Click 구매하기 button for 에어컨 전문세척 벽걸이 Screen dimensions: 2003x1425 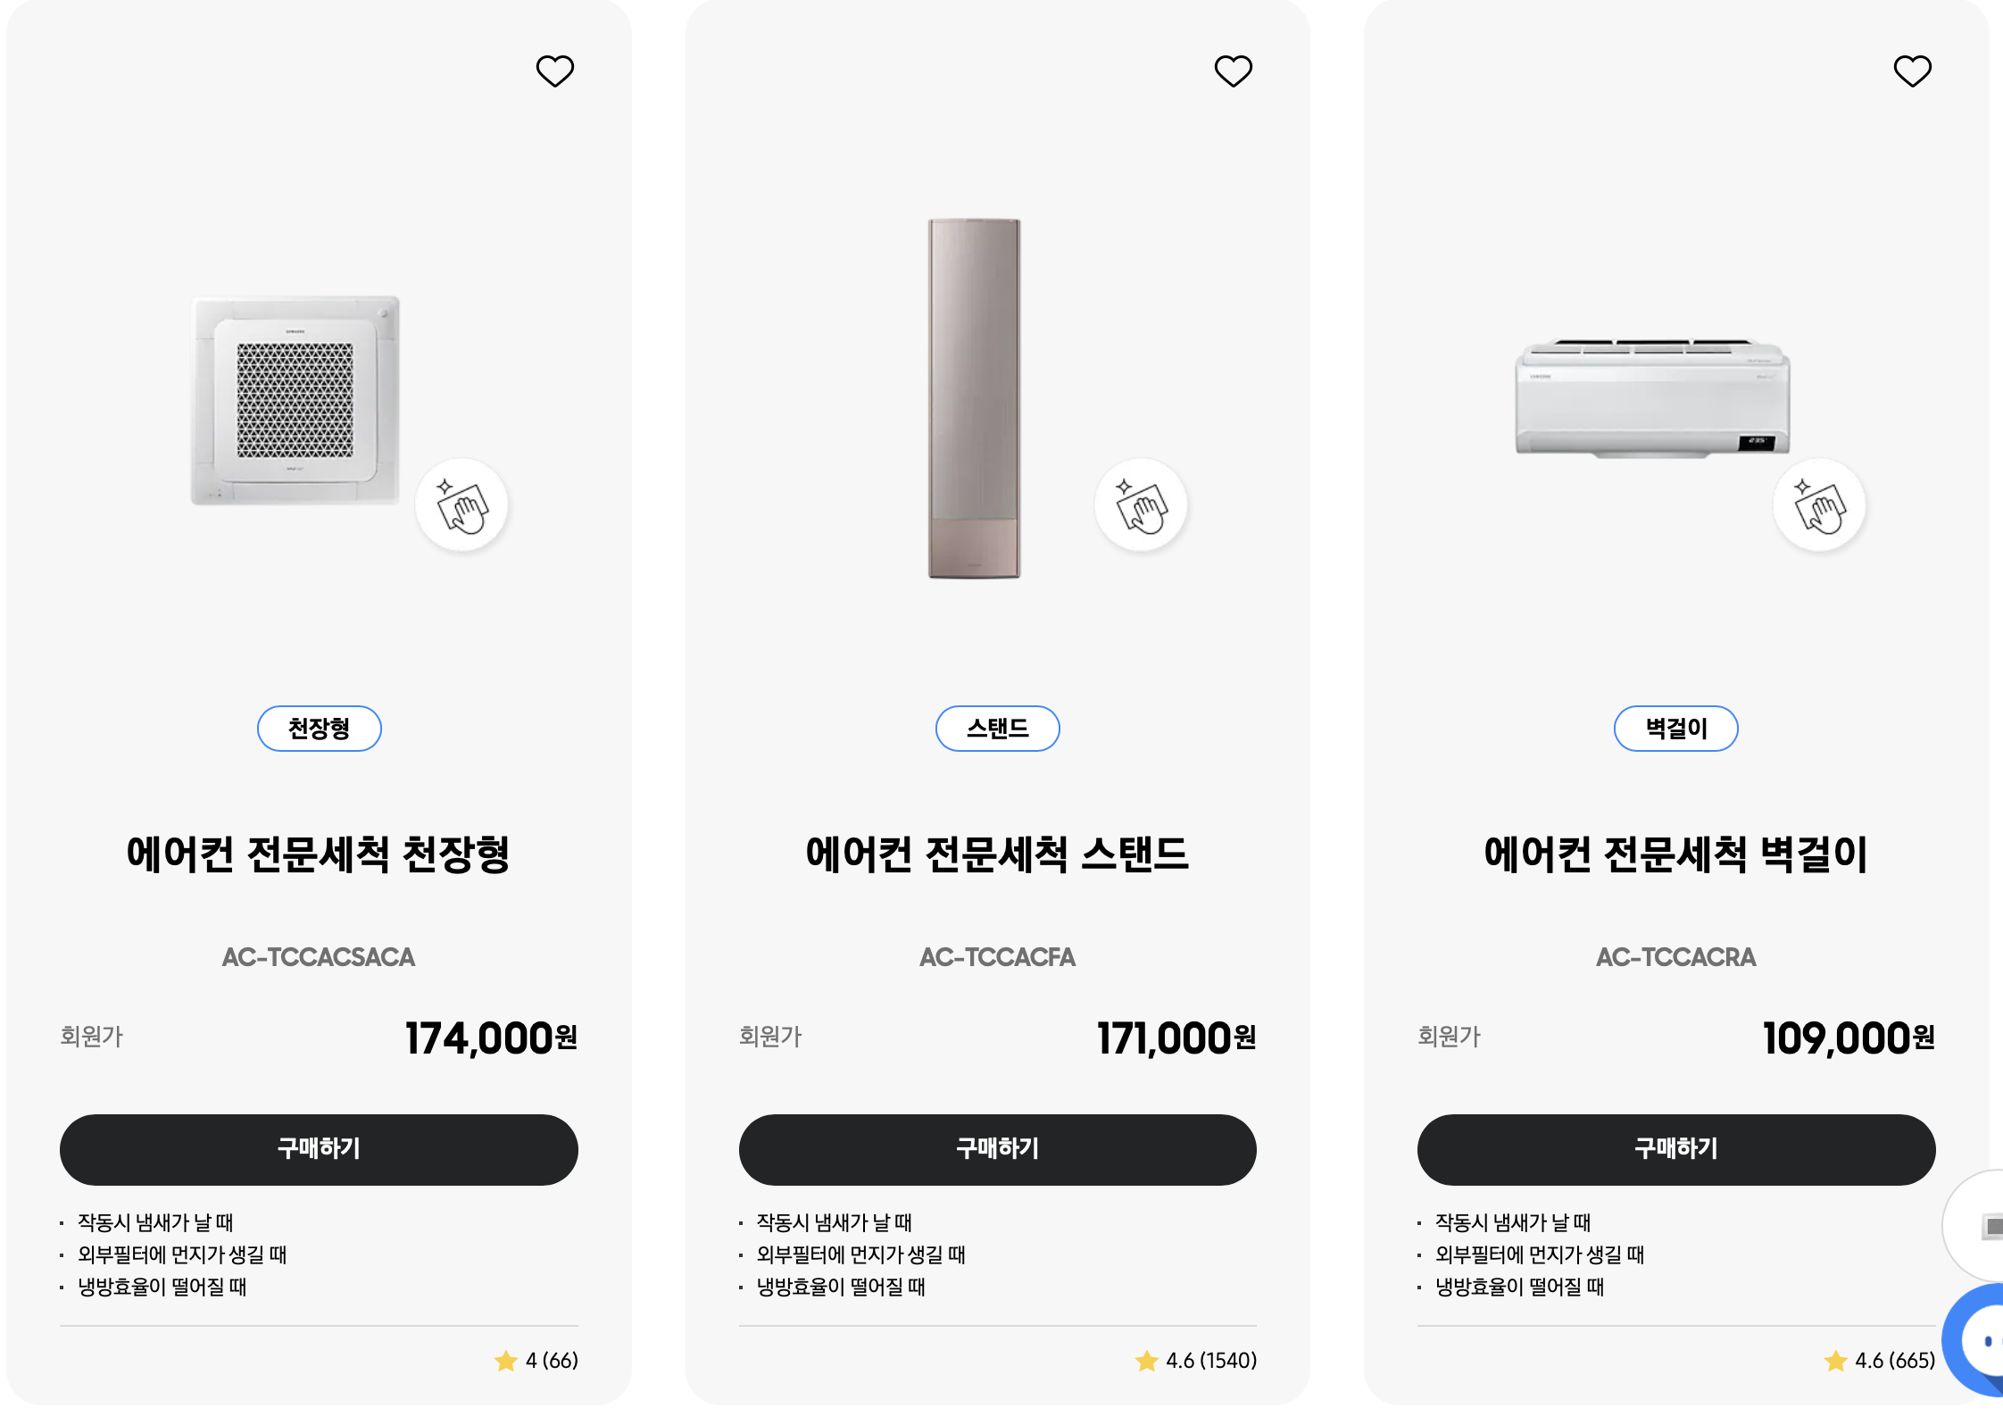click(x=1676, y=1149)
